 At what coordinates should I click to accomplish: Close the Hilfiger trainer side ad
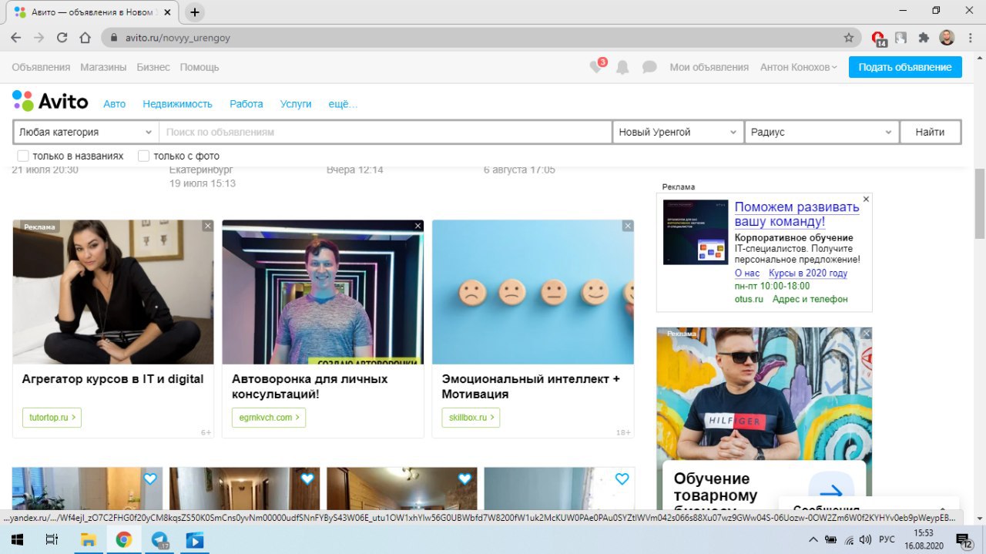866,334
